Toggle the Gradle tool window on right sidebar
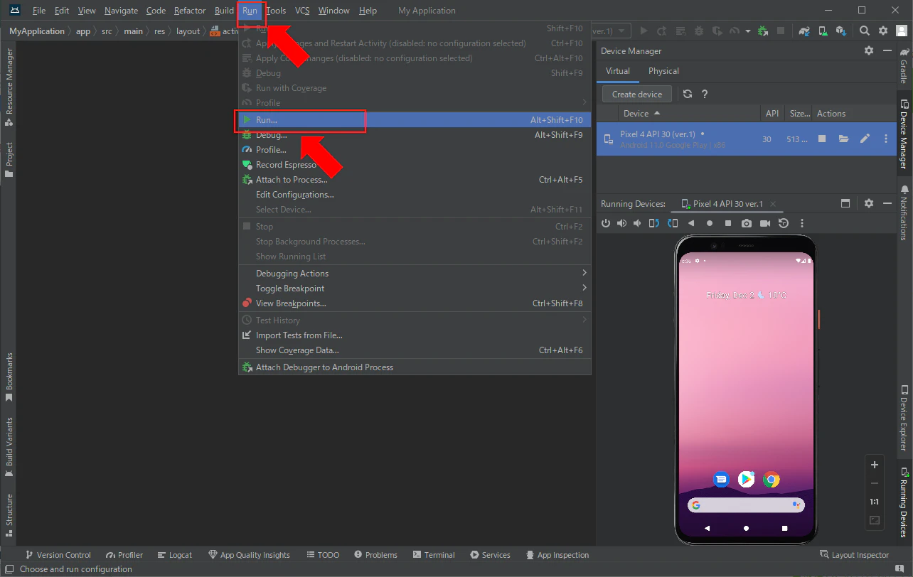Viewport: 913px width, 577px height. (904, 66)
